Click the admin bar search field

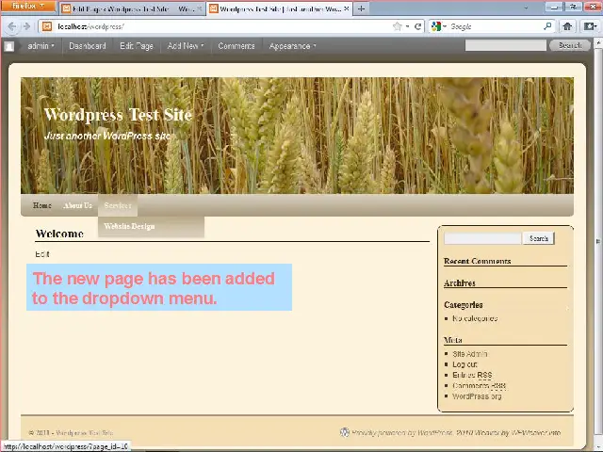pyautogui.click(x=505, y=45)
